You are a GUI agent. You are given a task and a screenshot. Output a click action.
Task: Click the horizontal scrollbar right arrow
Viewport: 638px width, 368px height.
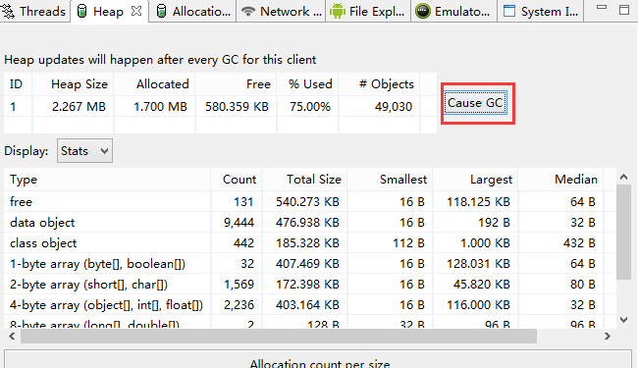tap(607, 336)
